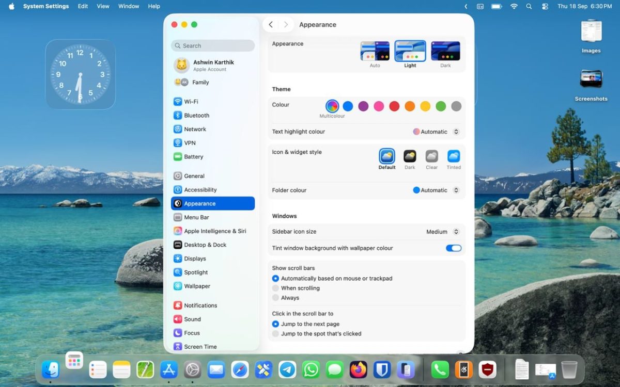This screenshot has height=387, width=620.
Task: Open Screenshots stack on desktop
Action: tap(591, 85)
